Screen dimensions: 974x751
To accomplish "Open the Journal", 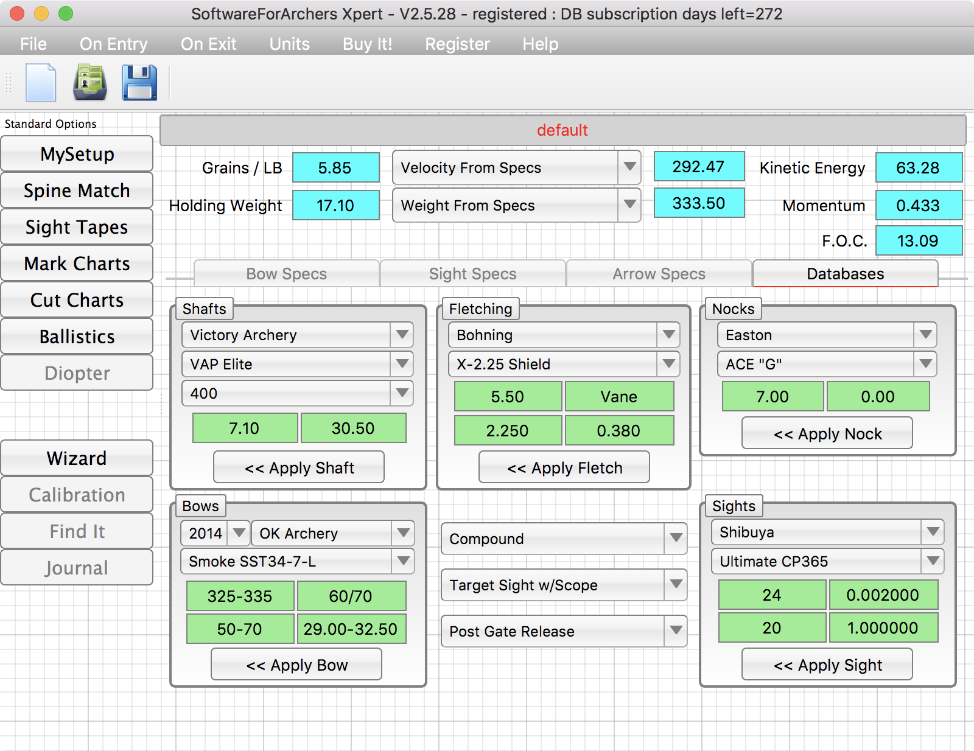I will [77, 568].
